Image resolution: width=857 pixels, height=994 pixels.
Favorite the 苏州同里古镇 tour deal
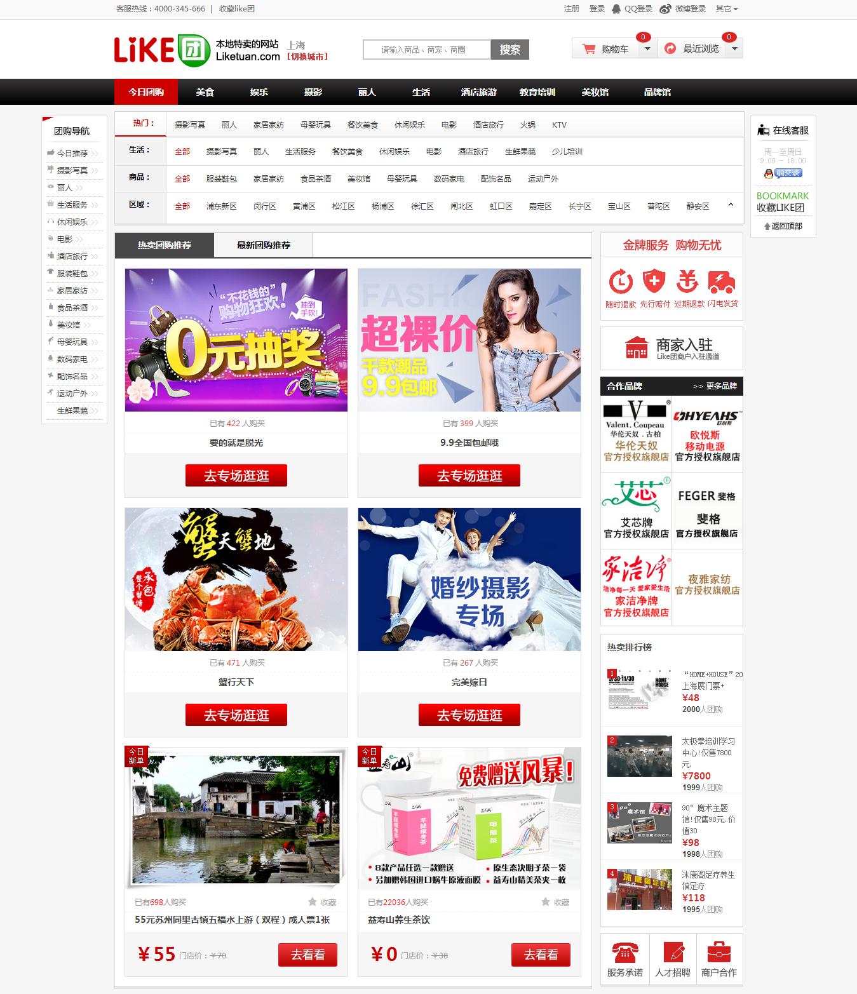click(x=313, y=902)
